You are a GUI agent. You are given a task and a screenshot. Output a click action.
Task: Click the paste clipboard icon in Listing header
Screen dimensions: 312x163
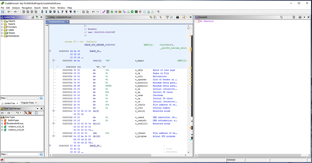(x=155, y=17)
